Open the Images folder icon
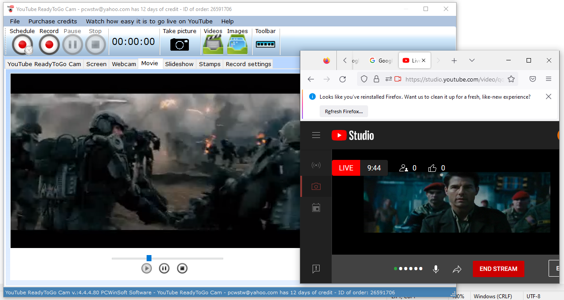Image resolution: width=564 pixels, height=300 pixels. 237,44
